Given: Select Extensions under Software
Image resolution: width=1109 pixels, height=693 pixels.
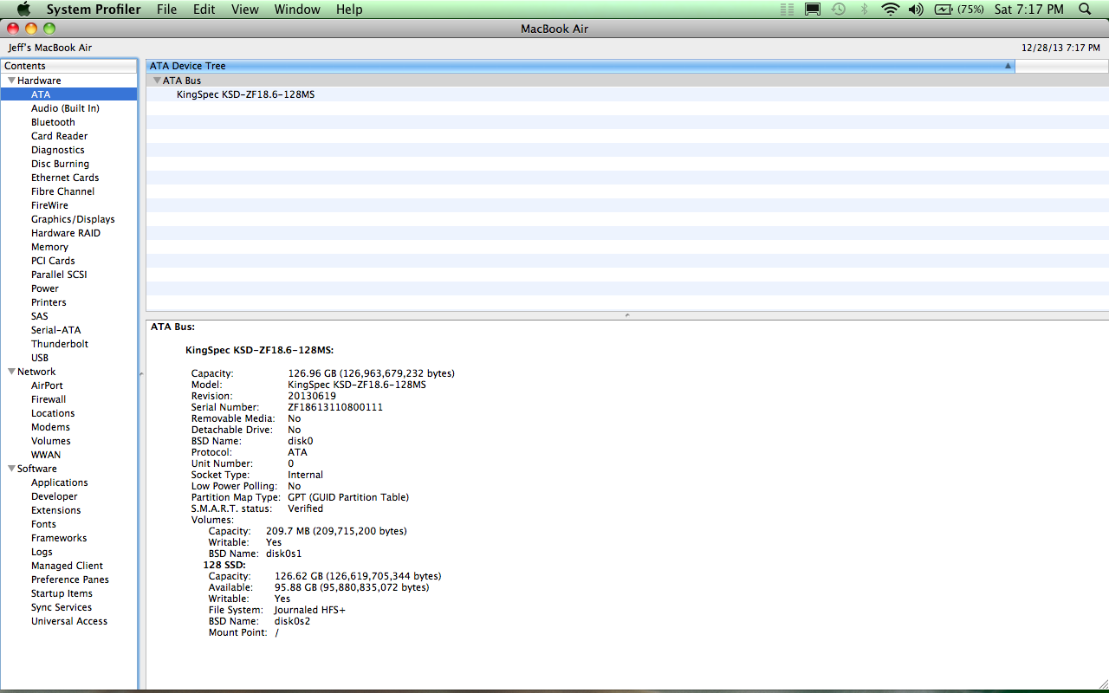Looking at the screenshot, I should (x=56, y=510).
